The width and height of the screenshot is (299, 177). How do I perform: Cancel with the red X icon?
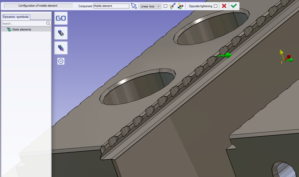click(224, 6)
